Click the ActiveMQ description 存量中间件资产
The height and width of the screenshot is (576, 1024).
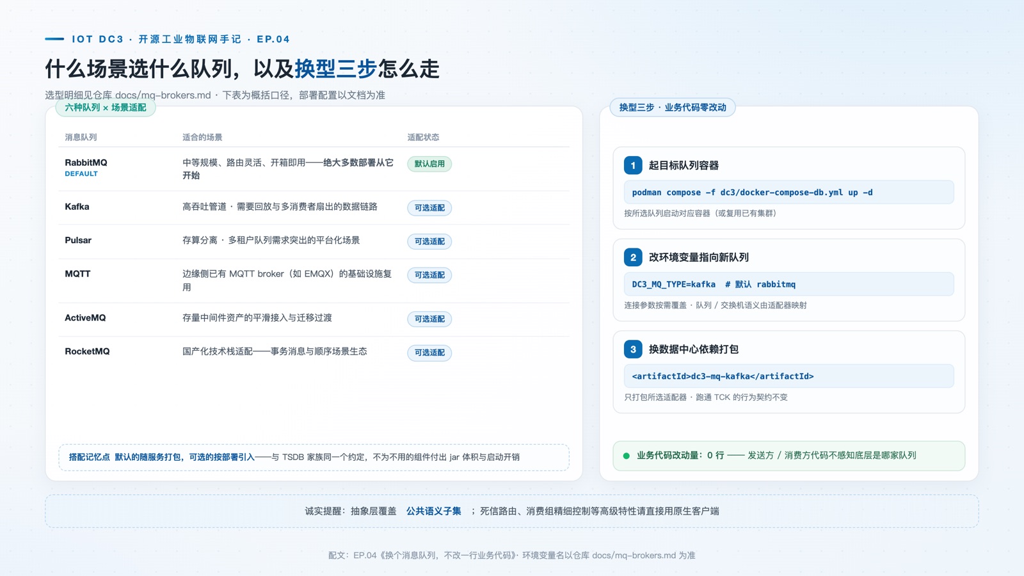(x=257, y=318)
